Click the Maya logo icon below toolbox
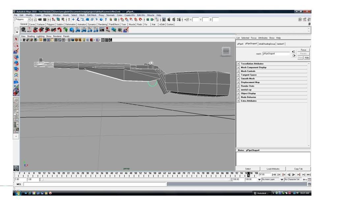 pos(16,168)
